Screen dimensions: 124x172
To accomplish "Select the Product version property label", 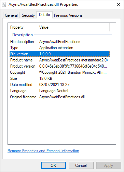I will click(x=23, y=66).
